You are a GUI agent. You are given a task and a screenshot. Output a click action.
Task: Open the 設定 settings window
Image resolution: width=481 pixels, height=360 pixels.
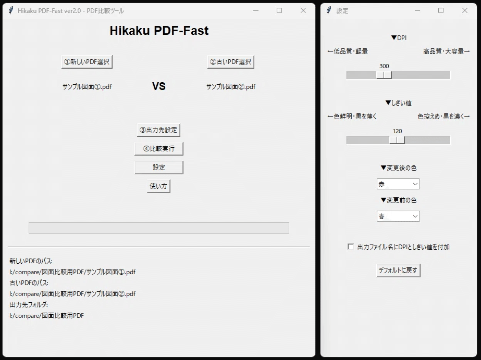pos(158,167)
